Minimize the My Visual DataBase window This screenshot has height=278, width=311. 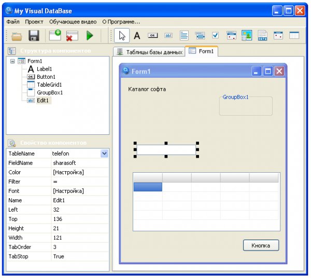(x=277, y=10)
